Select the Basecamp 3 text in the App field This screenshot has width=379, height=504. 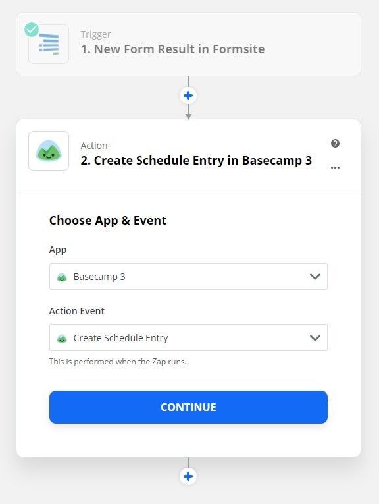tap(99, 277)
